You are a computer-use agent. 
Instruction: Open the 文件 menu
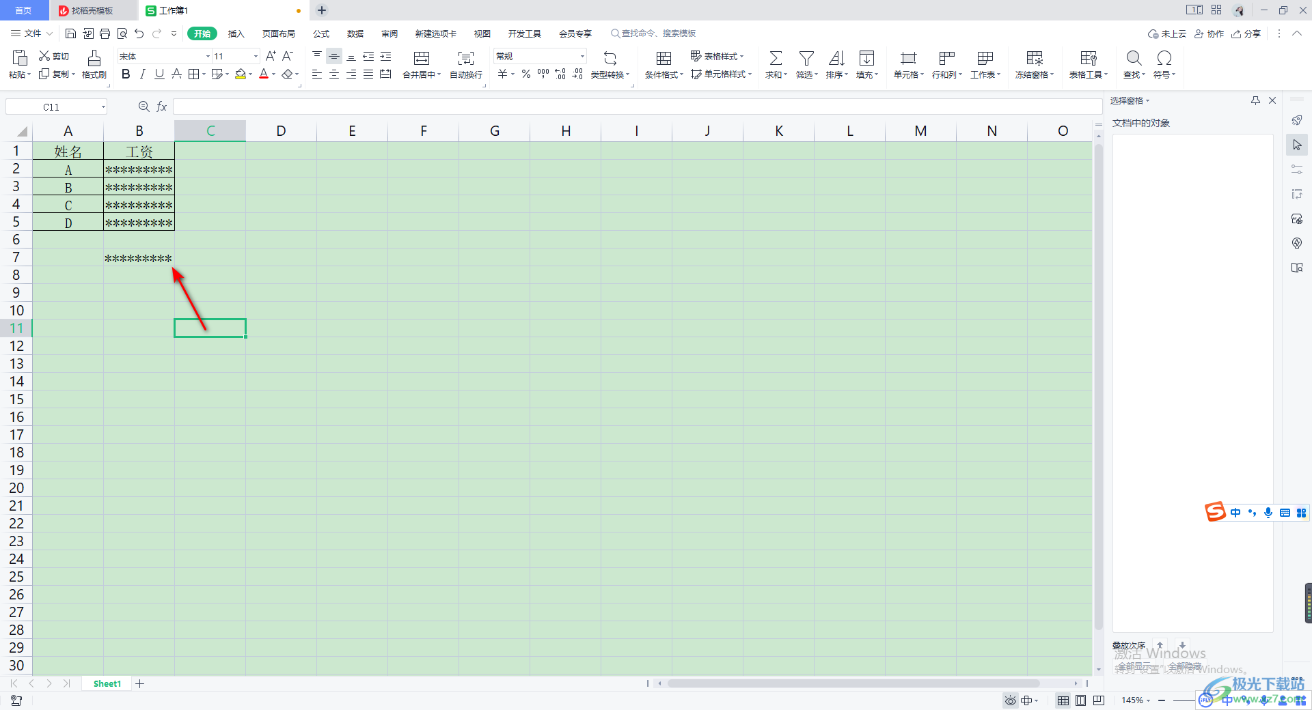pyautogui.click(x=31, y=33)
